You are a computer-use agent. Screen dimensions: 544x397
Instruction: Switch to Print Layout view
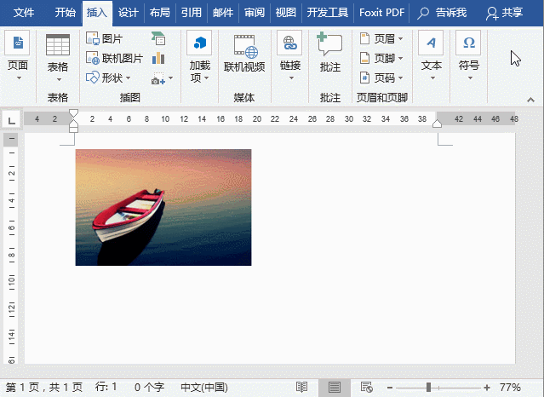click(335, 388)
